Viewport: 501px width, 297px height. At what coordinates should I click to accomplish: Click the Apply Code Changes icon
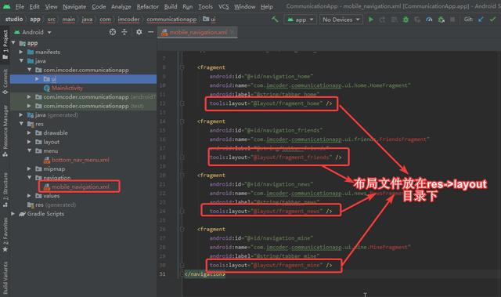click(x=395, y=20)
